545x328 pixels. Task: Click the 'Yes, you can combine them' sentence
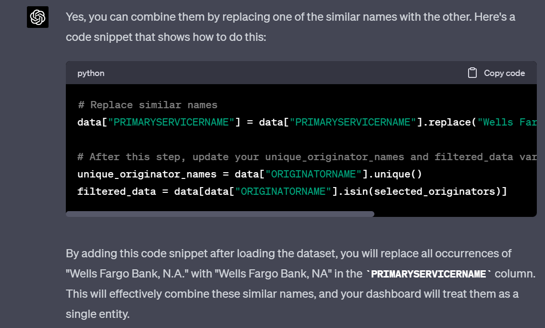tap(291, 27)
